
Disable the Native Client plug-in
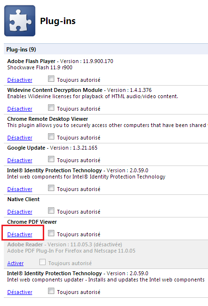coord(20,212)
